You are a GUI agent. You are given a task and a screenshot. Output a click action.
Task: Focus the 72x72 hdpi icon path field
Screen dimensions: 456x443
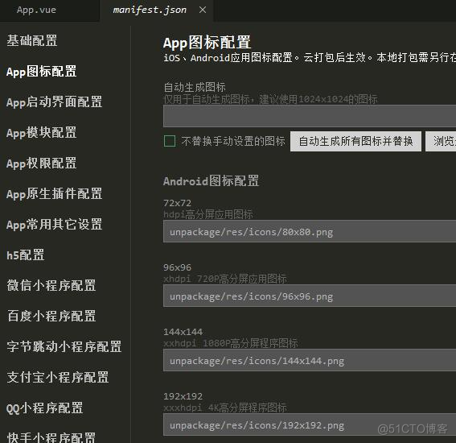click(310, 231)
